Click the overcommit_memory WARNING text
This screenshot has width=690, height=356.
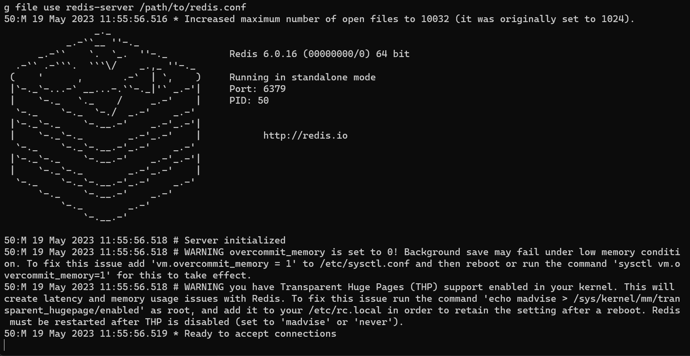(x=342, y=264)
